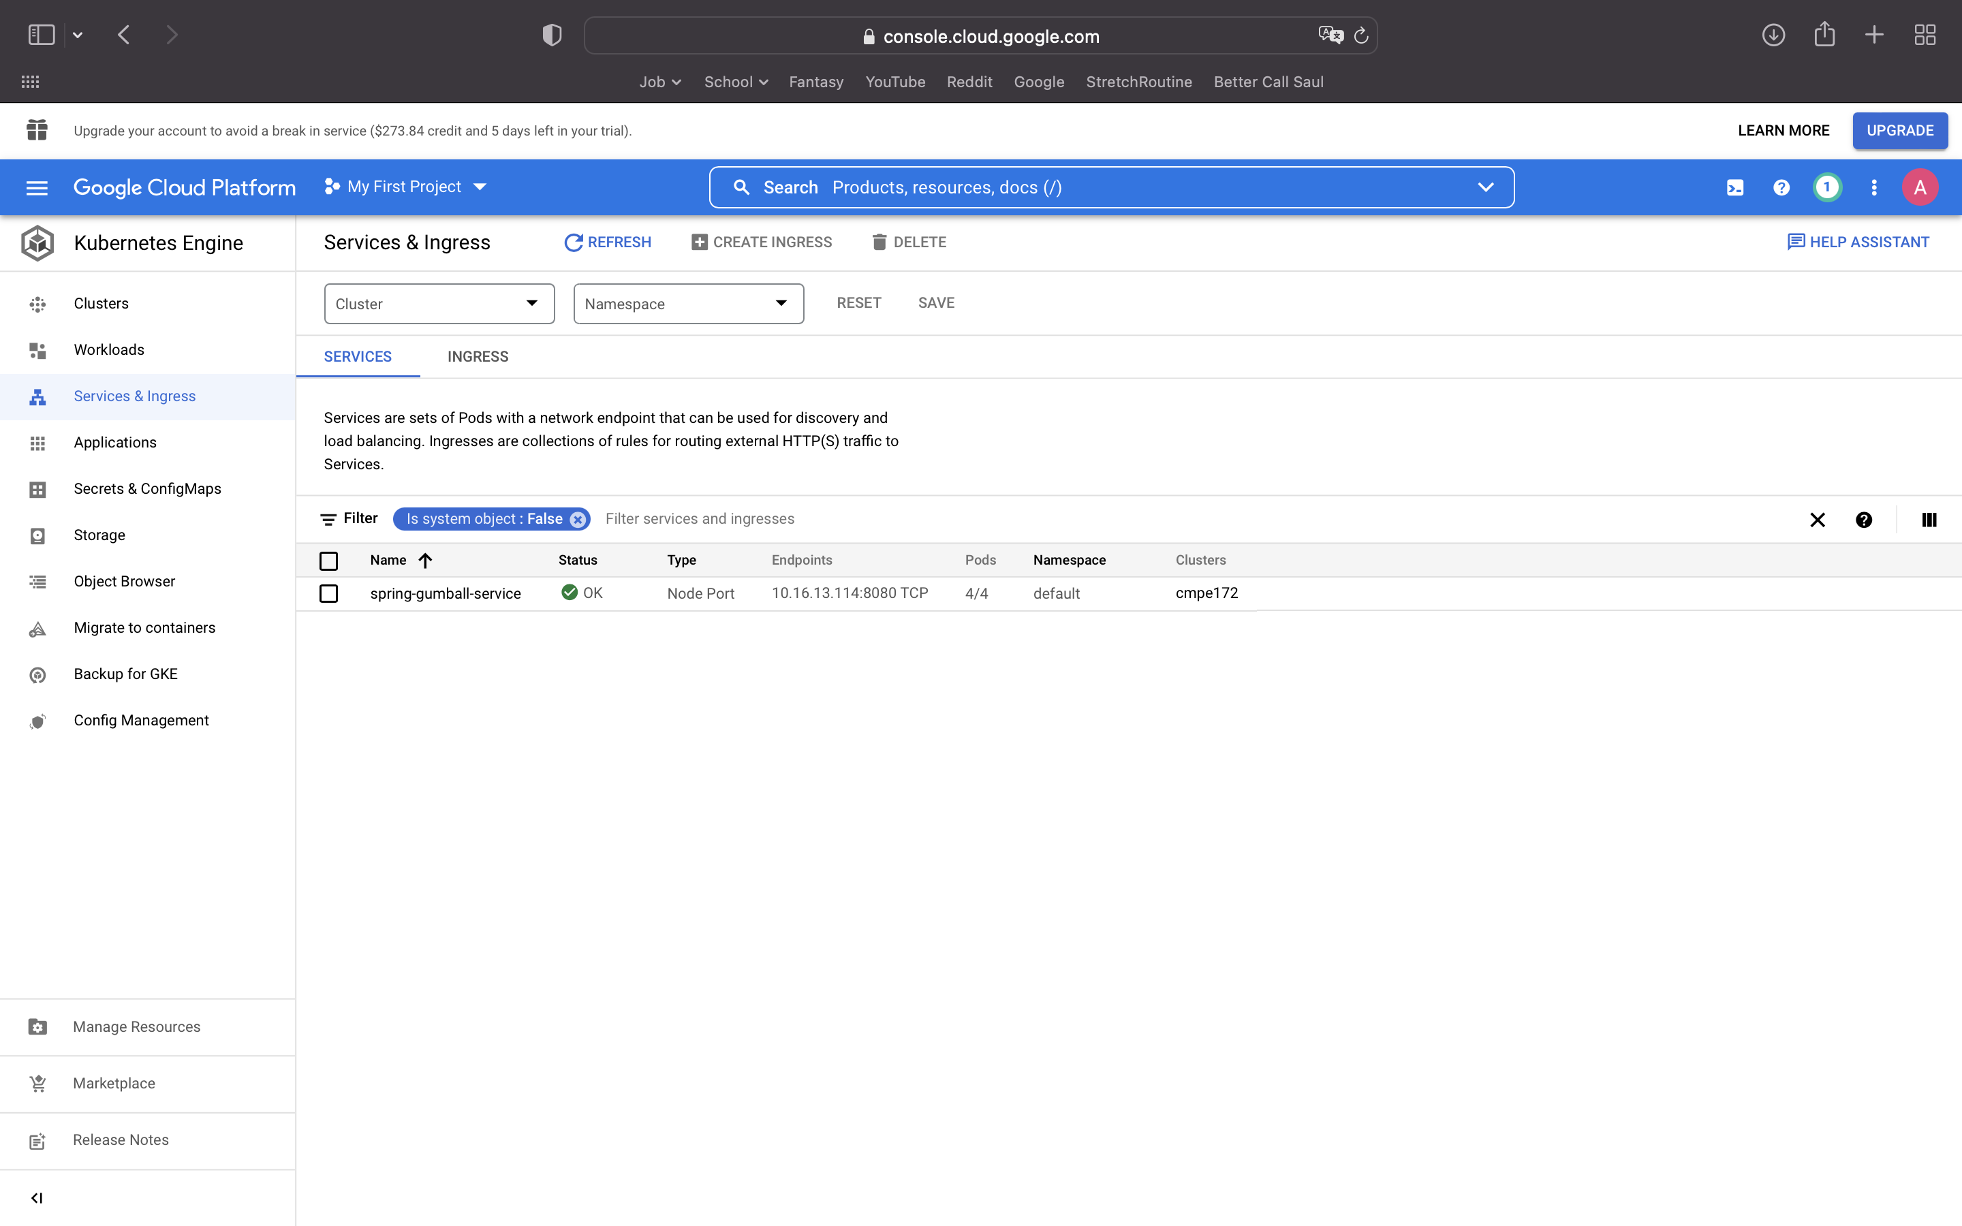
Task: Click the Refresh button
Action: pyautogui.click(x=607, y=242)
